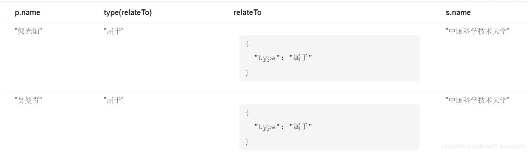Click the "郭光灿" name cell
The width and height of the screenshot is (528, 153).
(x=28, y=31)
